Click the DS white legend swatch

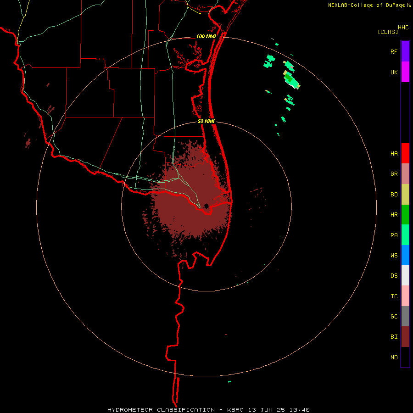pos(405,275)
